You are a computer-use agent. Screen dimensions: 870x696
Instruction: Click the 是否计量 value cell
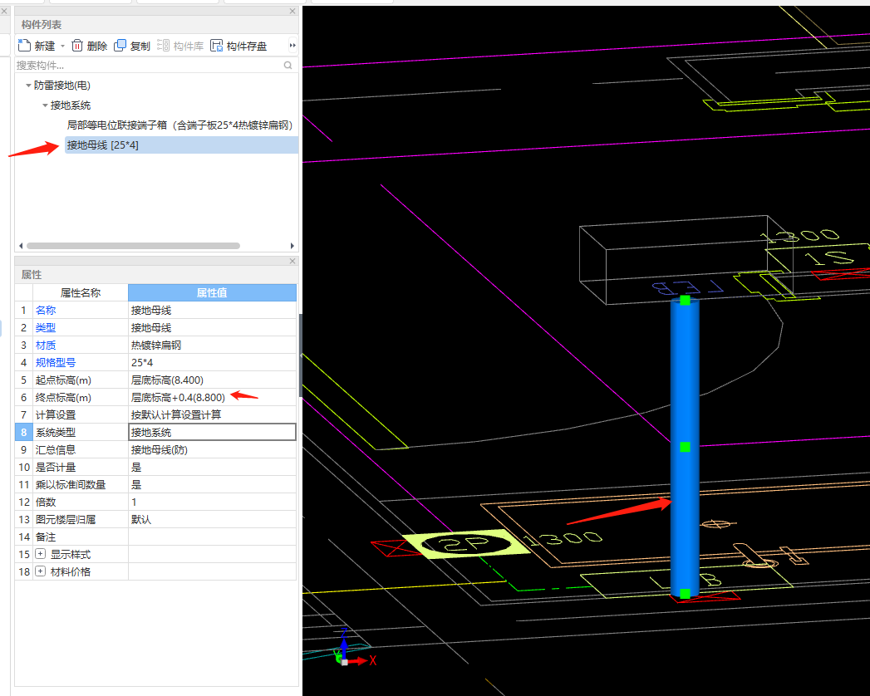212,467
